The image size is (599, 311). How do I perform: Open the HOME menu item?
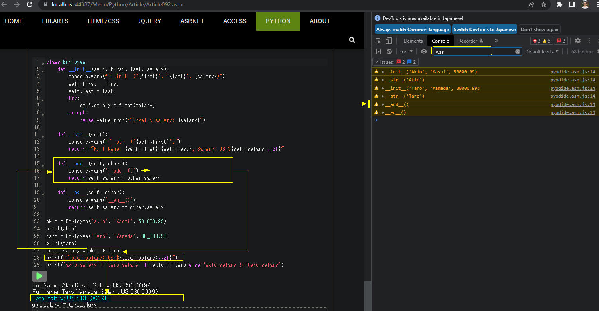coord(14,21)
